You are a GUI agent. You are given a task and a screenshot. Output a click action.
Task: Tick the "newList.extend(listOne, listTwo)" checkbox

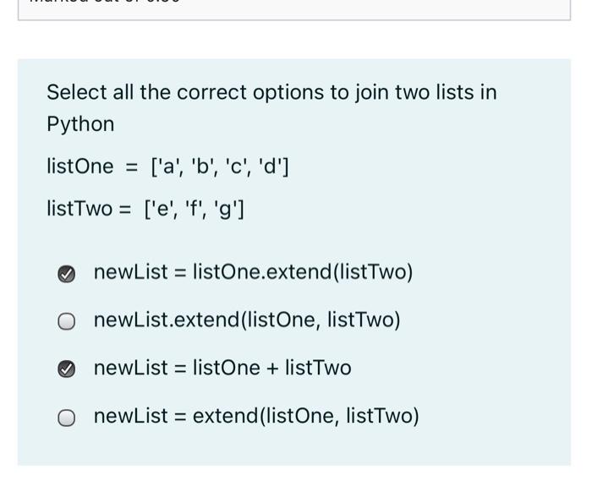coord(67,321)
